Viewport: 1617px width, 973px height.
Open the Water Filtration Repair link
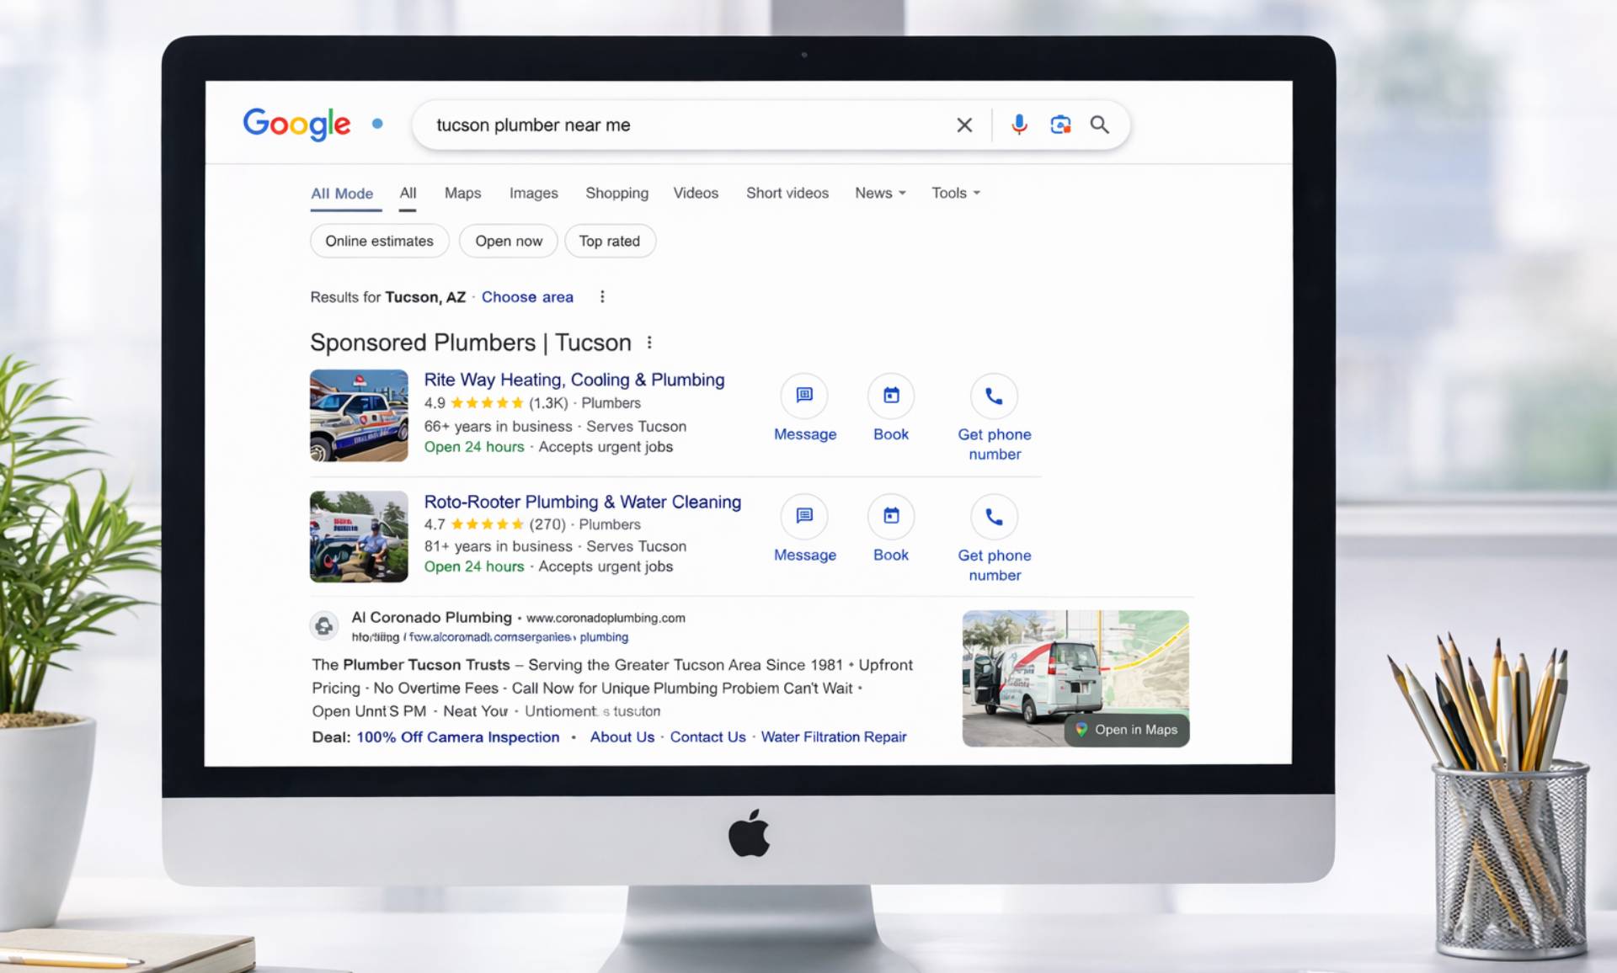click(x=833, y=736)
